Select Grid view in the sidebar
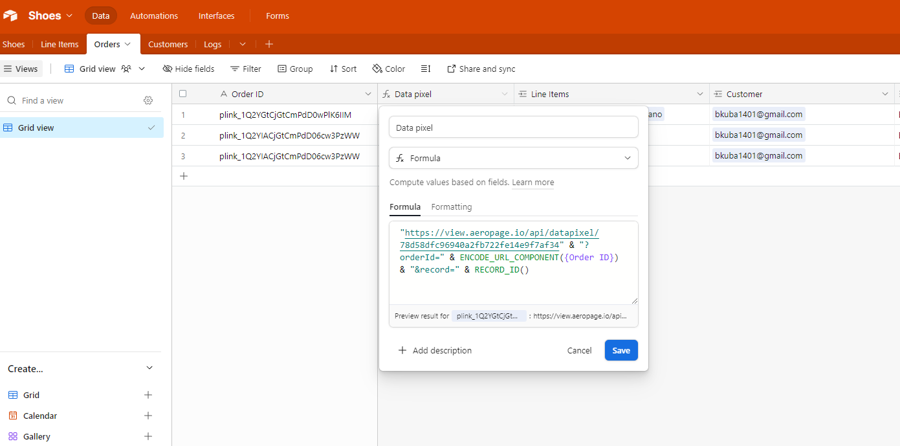The width and height of the screenshot is (900, 446). 81,128
